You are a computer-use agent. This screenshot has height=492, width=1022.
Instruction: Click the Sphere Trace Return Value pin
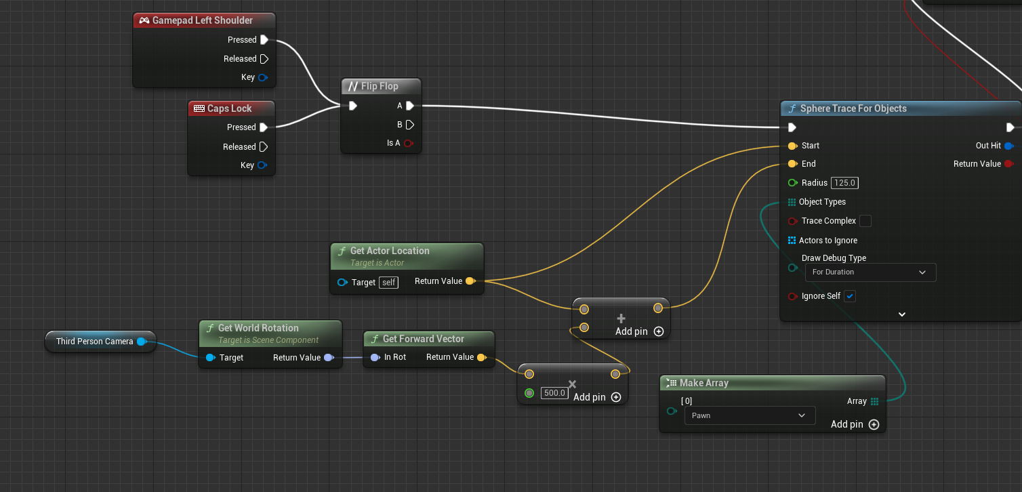coord(1009,164)
